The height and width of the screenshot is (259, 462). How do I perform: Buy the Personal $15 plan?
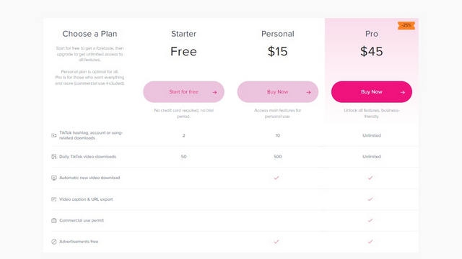click(x=277, y=92)
